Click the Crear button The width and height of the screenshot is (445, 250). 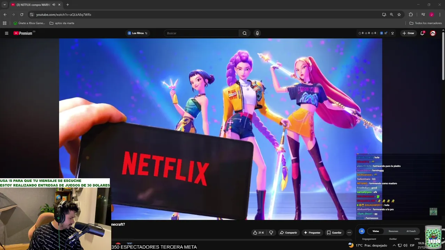point(408,33)
